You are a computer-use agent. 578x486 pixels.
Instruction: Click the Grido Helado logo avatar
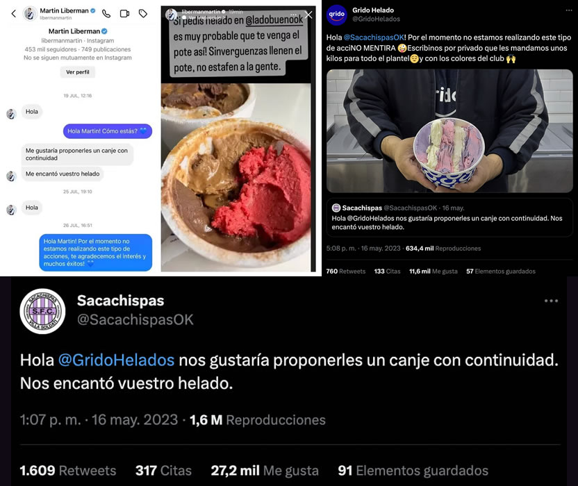coord(336,15)
